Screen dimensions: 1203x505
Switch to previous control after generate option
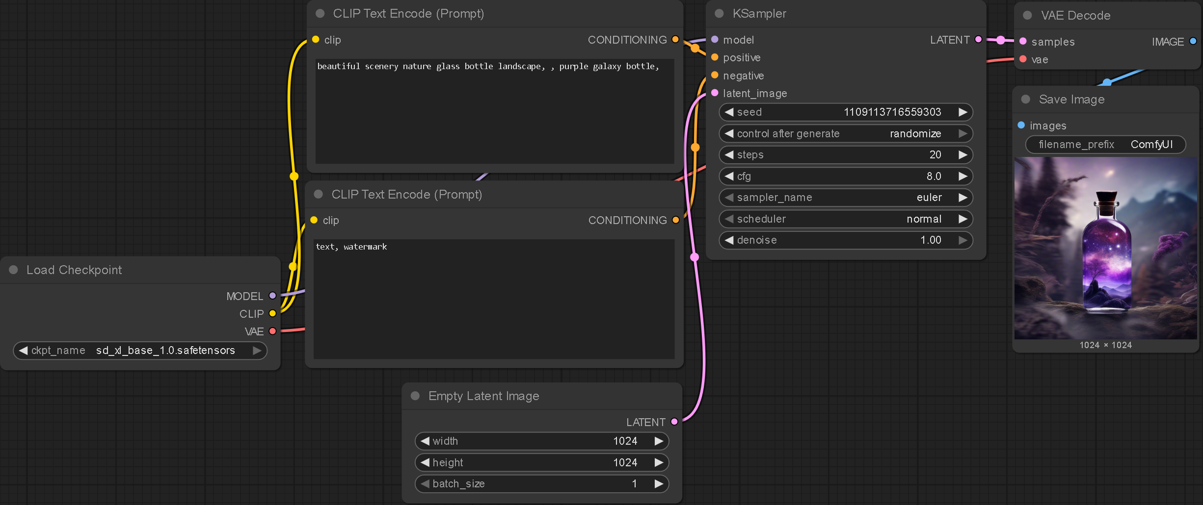point(729,133)
